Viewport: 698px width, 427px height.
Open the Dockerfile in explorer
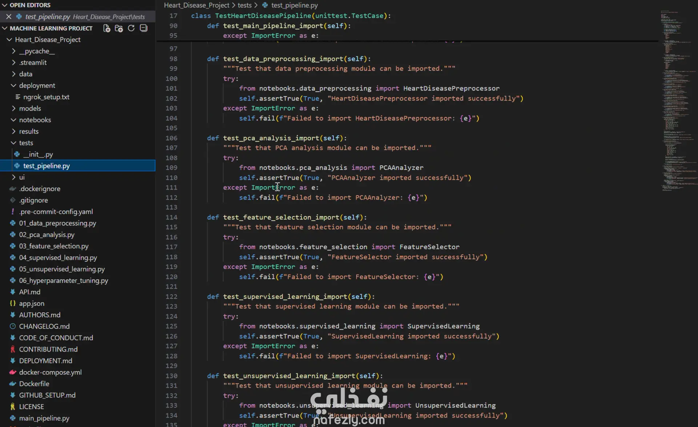point(34,384)
